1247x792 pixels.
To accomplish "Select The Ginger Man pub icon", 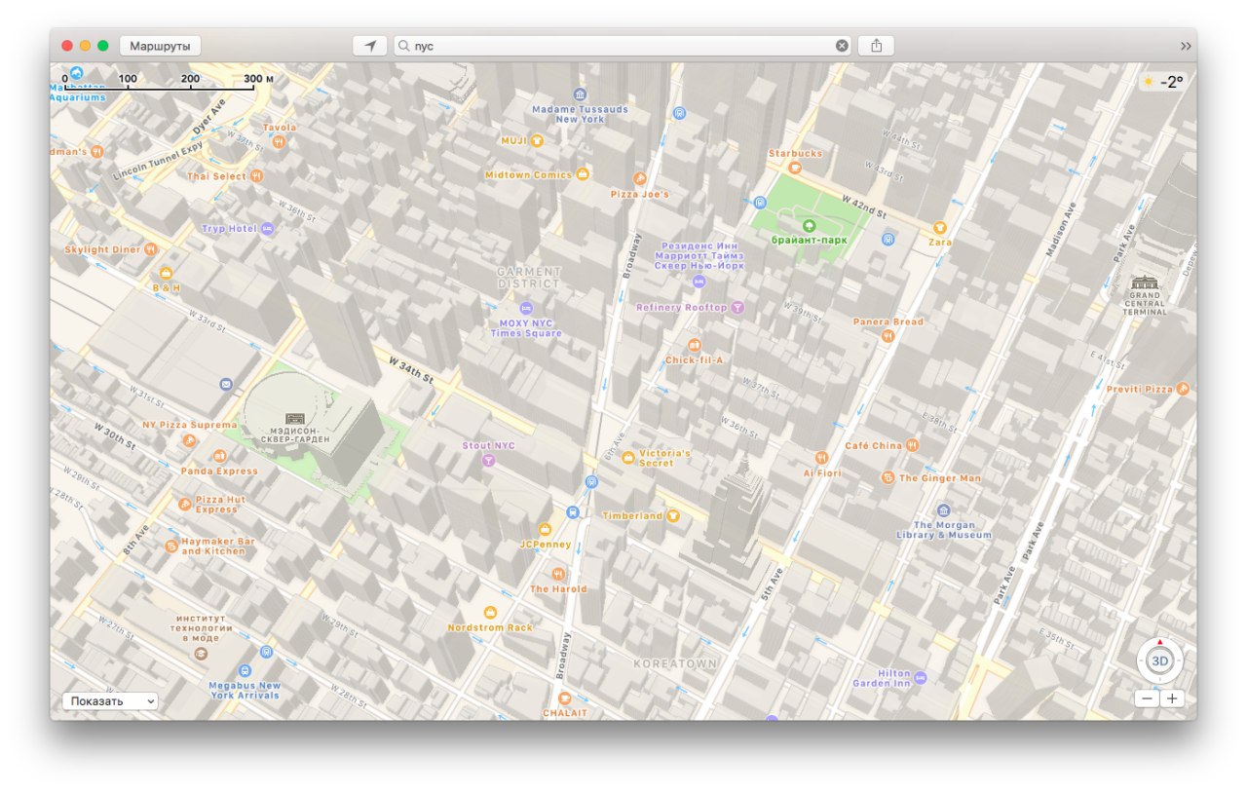I will 888,477.
